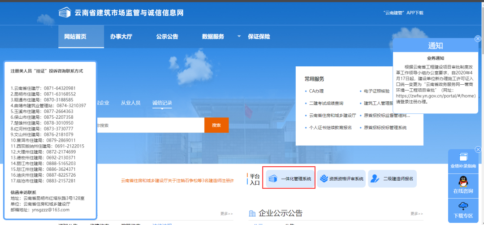Expand the 数据服务 dropdown arrow
484x225 pixels.
tap(239, 36)
